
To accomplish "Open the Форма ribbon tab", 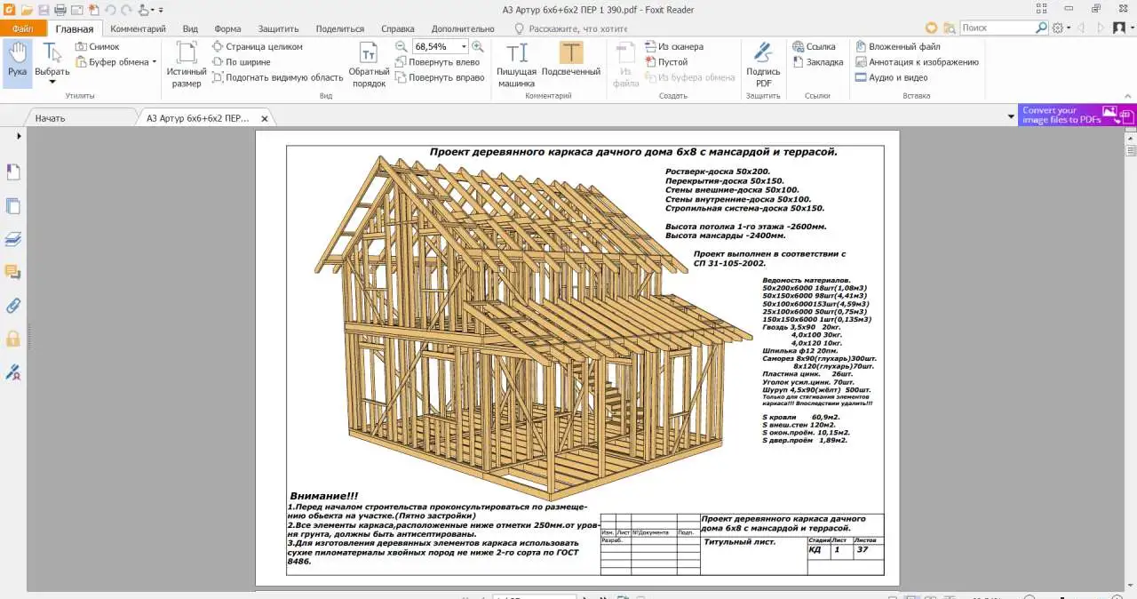I will pyautogui.click(x=227, y=28).
